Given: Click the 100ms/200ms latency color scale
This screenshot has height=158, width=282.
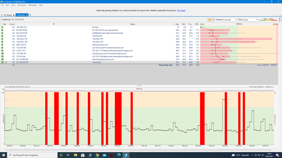Looking at the screenshot, I should pyautogui.click(x=267, y=20).
